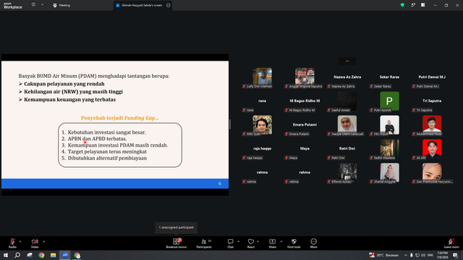Screen dimensions: 463x260
Task: Click the meeting info circle icon
Action: [x=33, y=5]
